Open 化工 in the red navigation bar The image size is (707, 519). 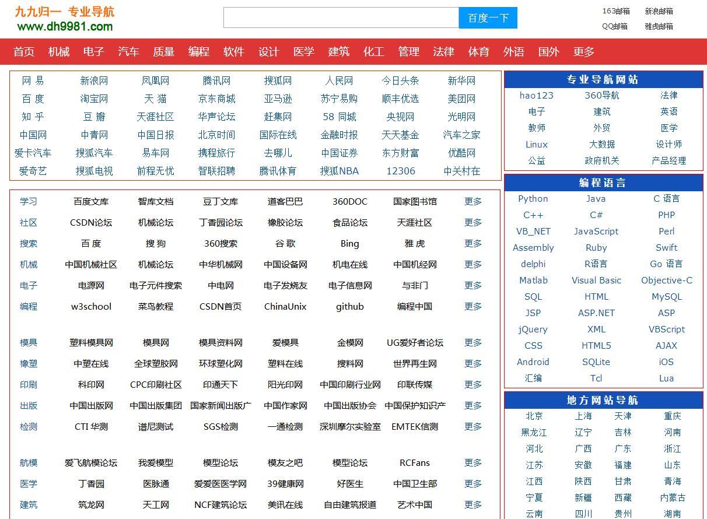pos(374,51)
